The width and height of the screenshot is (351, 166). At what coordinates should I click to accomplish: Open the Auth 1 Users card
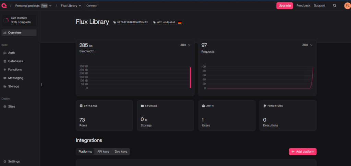(227, 115)
